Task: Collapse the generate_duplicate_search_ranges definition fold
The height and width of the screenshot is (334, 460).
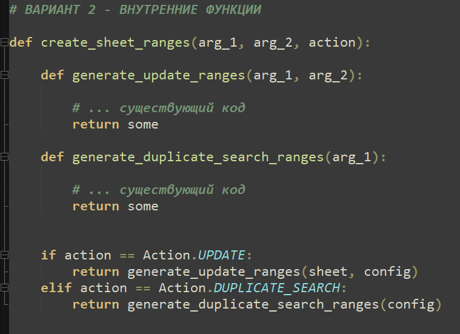Action: 5,158
